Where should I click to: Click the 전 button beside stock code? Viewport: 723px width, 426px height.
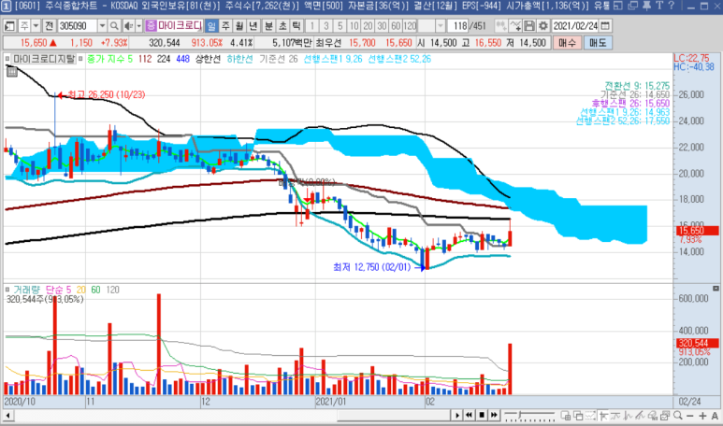pyautogui.click(x=50, y=26)
